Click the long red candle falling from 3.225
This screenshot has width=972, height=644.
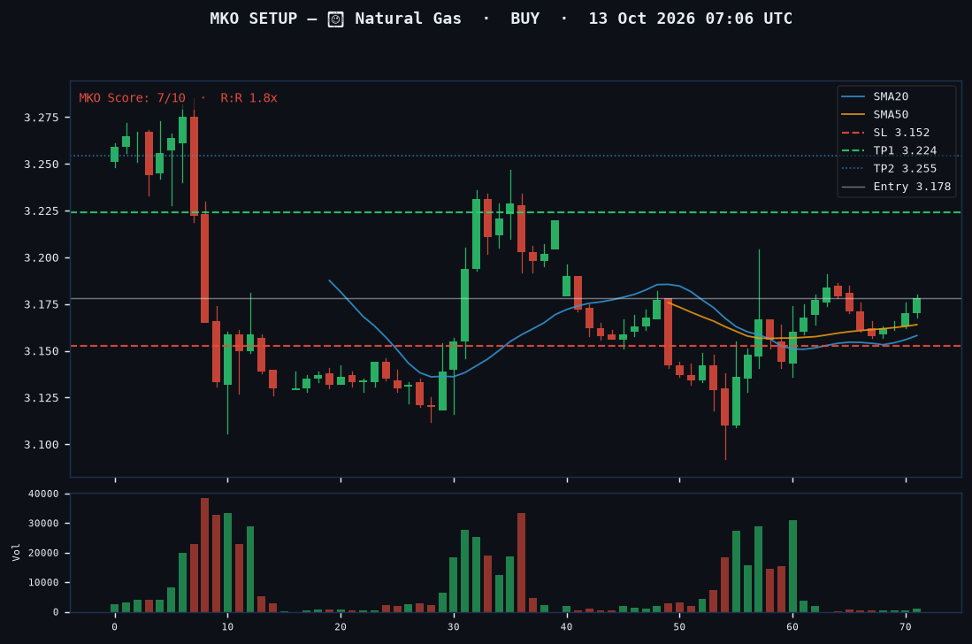tap(204, 268)
